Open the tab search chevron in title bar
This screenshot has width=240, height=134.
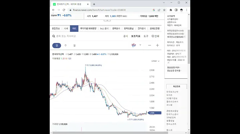(x=164, y=3)
